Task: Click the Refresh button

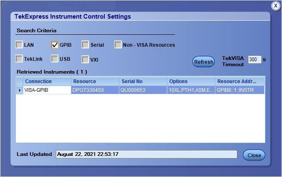Action: (203, 62)
